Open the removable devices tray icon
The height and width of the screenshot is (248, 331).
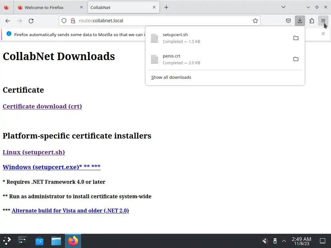[x=275, y=241]
